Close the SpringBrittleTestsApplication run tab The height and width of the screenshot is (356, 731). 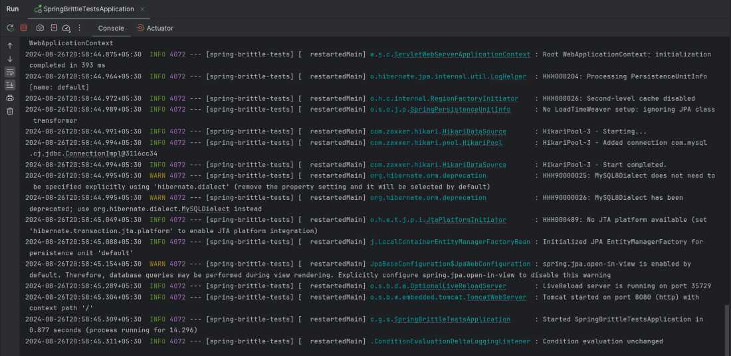click(142, 9)
